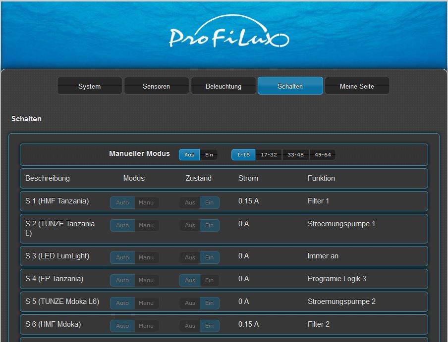Open the System tab
Viewport: 448px width, 342px height.
(x=89, y=86)
